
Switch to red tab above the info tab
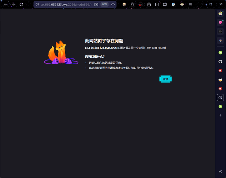click(x=220, y=89)
